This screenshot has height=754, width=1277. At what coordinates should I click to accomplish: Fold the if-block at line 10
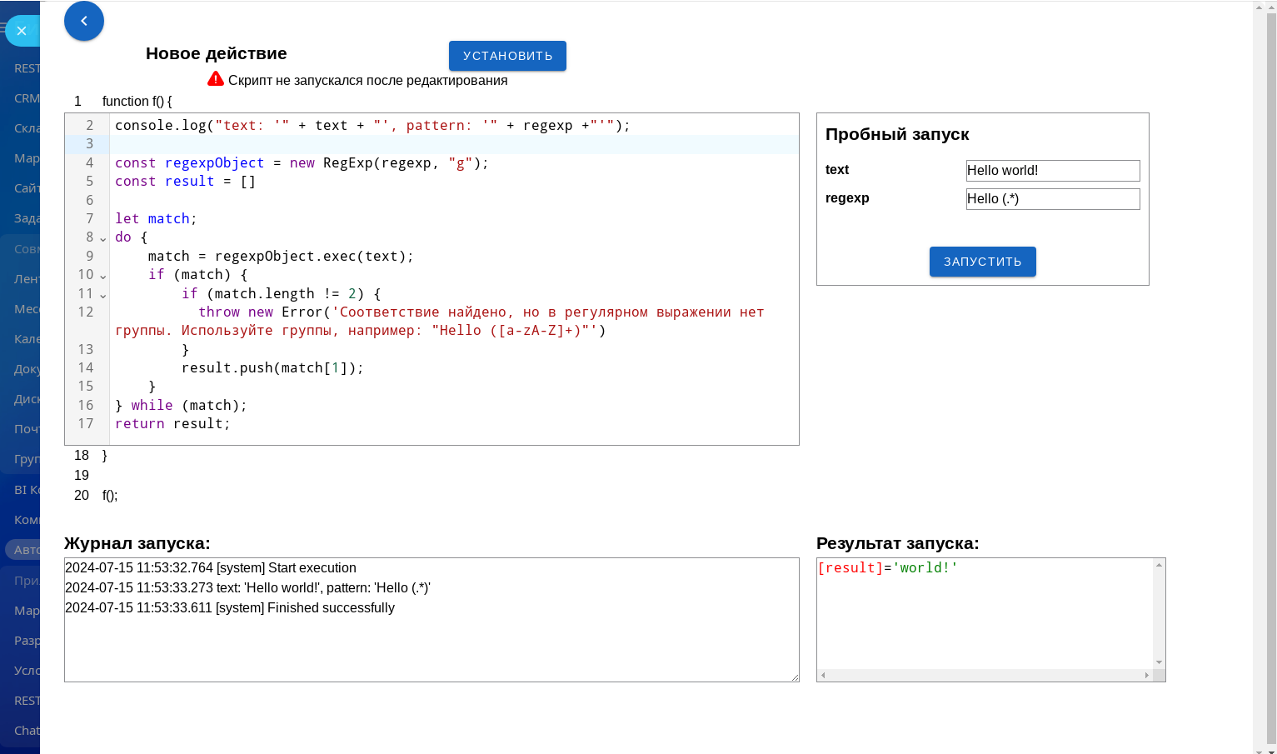coord(103,276)
